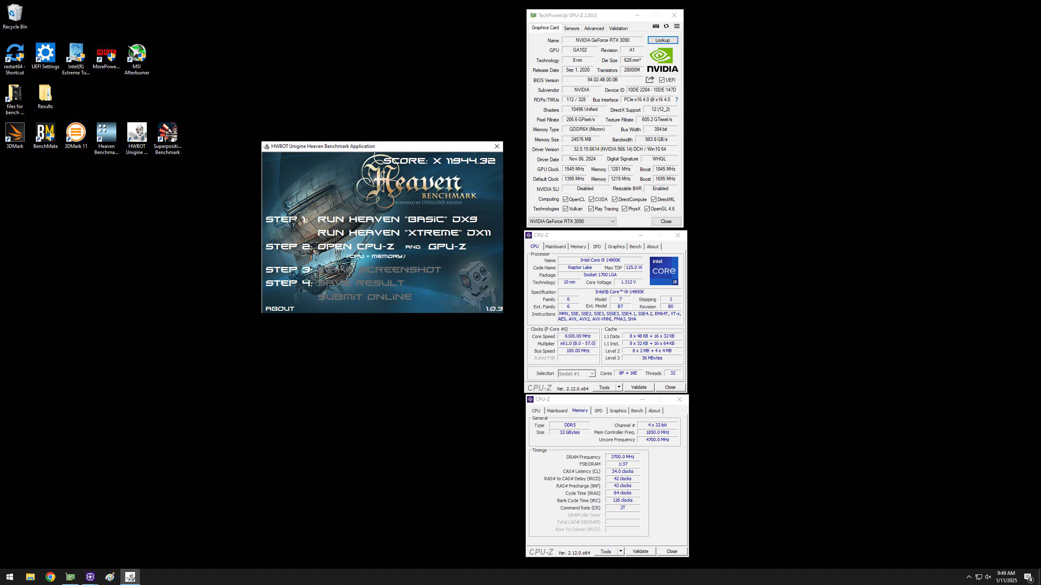Click Validate in lower CPU-Z window
Screen dimensions: 1041x585
(640, 551)
